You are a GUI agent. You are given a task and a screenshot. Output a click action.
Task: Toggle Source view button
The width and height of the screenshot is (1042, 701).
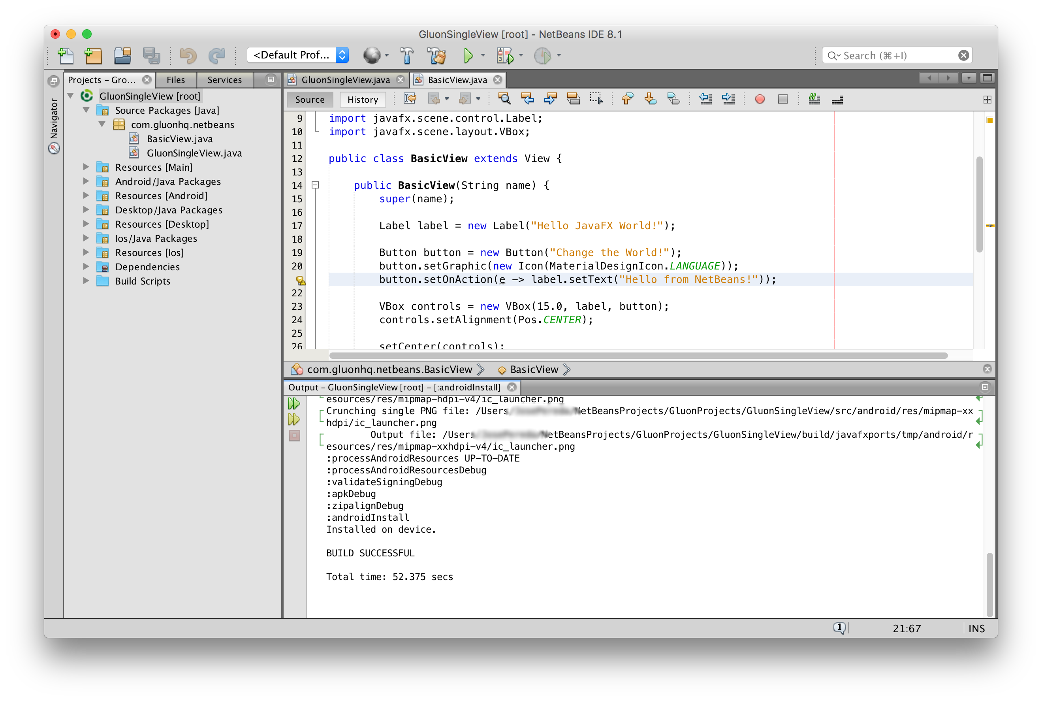310,99
